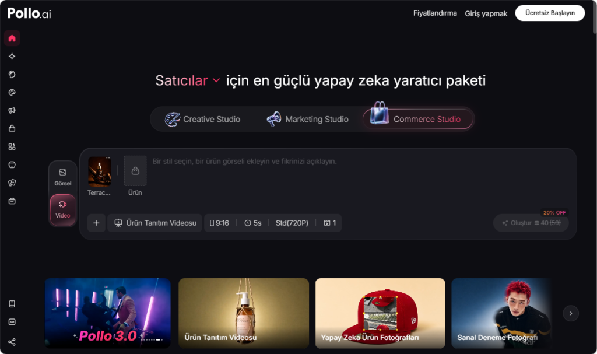Change the output count setting showing 1

[330, 223]
